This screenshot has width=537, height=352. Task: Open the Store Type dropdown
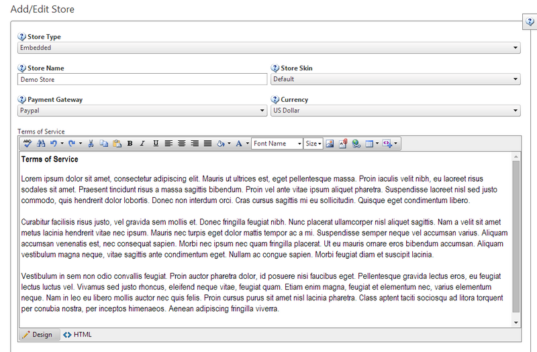point(268,48)
